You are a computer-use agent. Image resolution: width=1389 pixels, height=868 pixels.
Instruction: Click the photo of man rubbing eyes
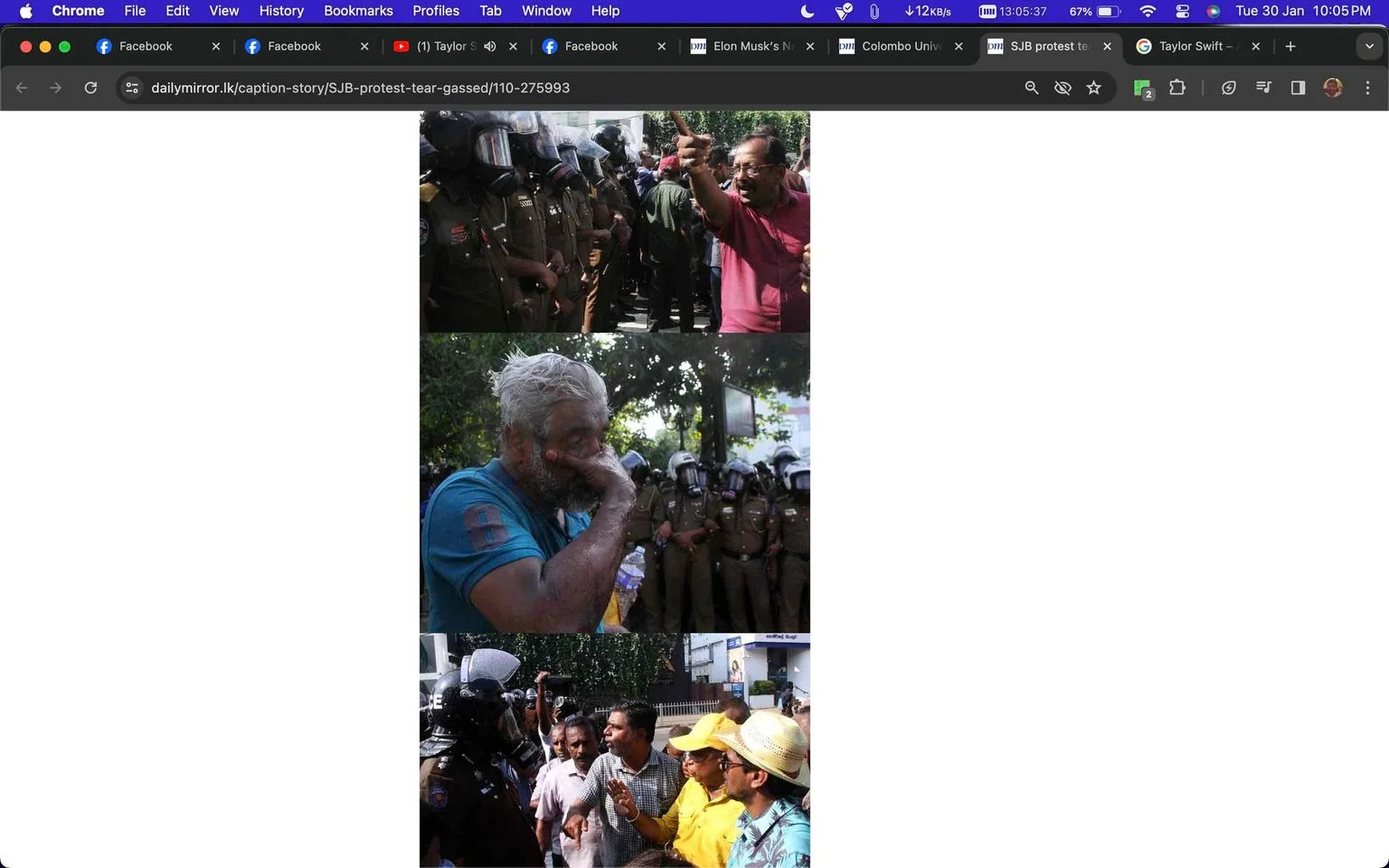[x=615, y=483]
